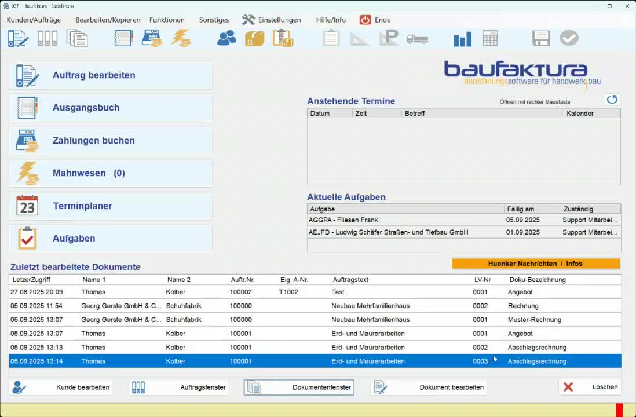
Task: Click Zahlungen buchen
Action: 110,141
